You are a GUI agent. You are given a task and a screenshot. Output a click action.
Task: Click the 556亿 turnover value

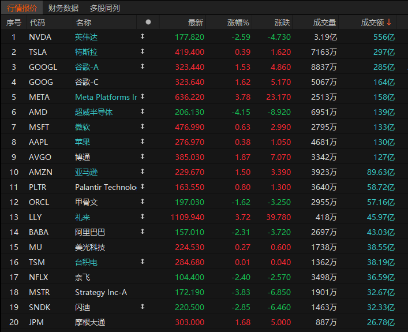click(x=384, y=37)
